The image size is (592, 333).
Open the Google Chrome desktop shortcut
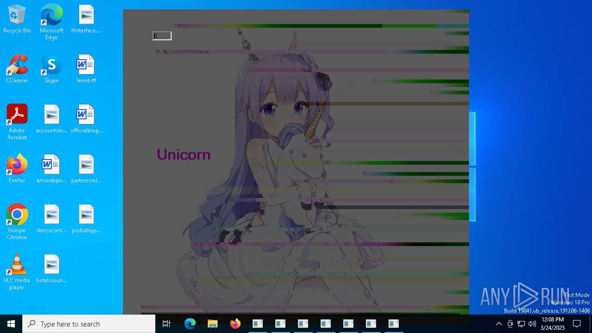tap(17, 222)
